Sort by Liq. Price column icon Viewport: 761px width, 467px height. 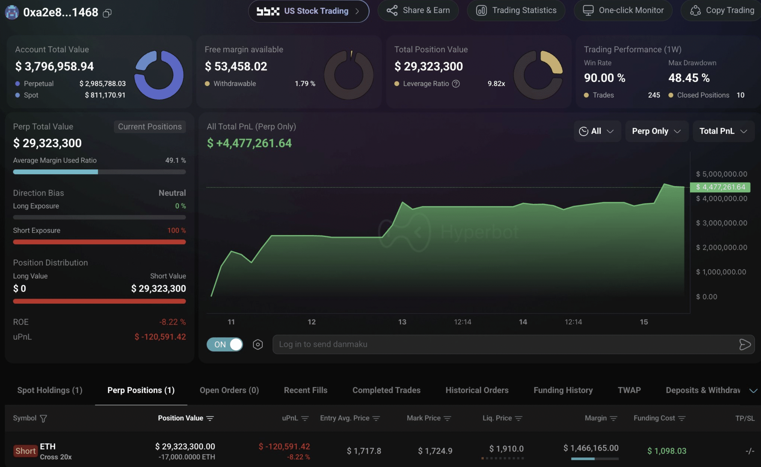(x=519, y=418)
